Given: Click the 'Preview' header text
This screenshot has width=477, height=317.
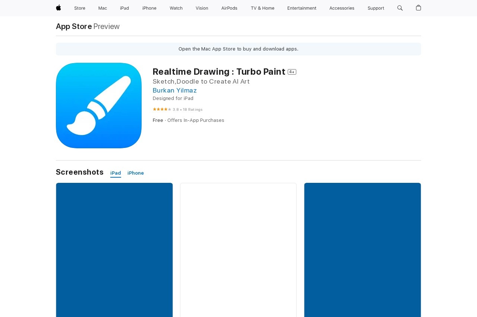Looking at the screenshot, I should click(107, 26).
